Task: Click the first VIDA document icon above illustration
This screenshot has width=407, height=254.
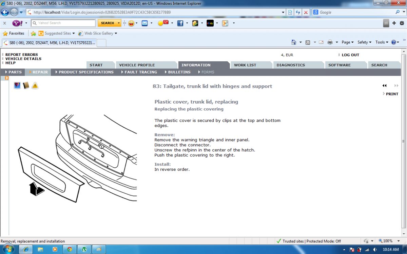Action: [x=17, y=86]
